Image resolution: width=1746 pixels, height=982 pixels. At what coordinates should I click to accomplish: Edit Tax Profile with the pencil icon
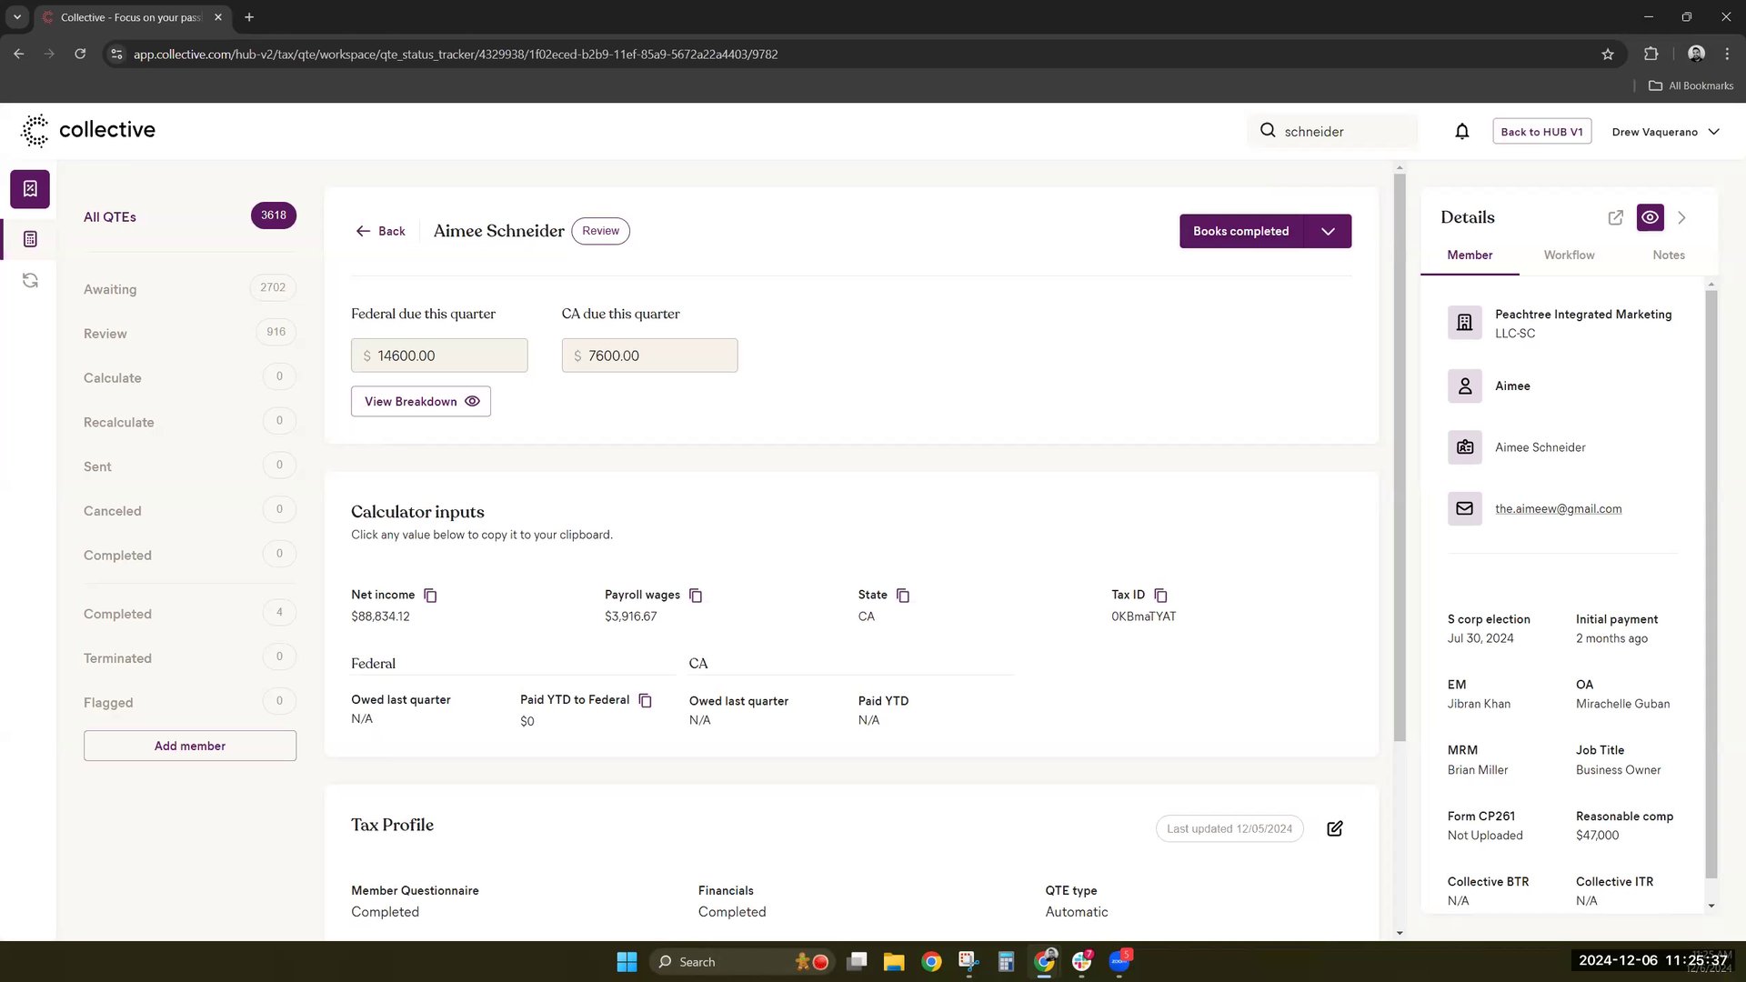1334,828
